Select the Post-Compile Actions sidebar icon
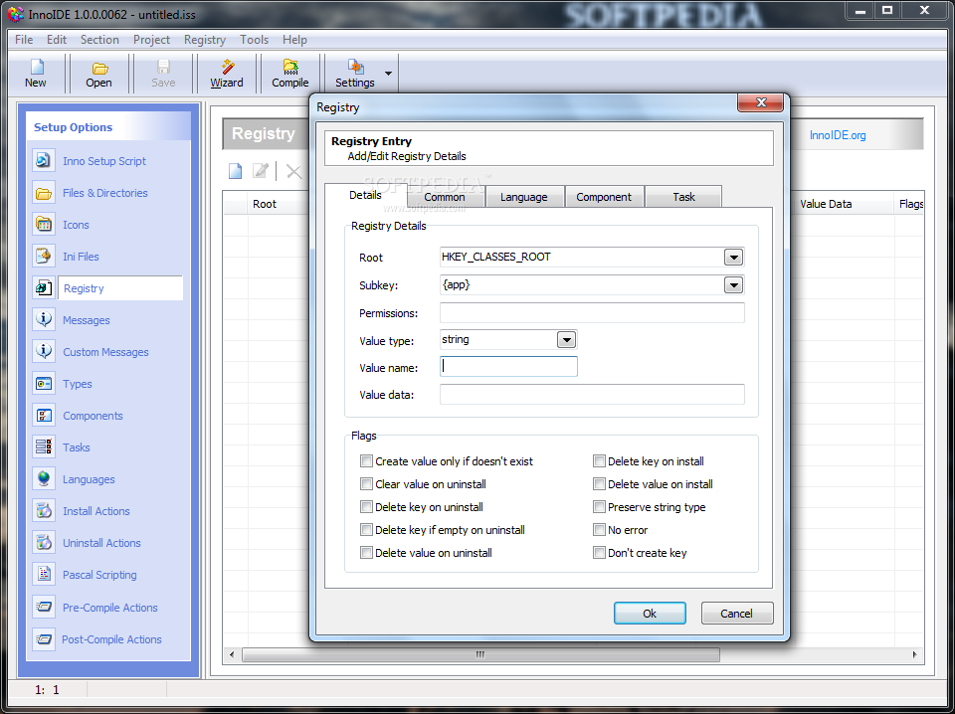955x714 pixels. [x=44, y=639]
